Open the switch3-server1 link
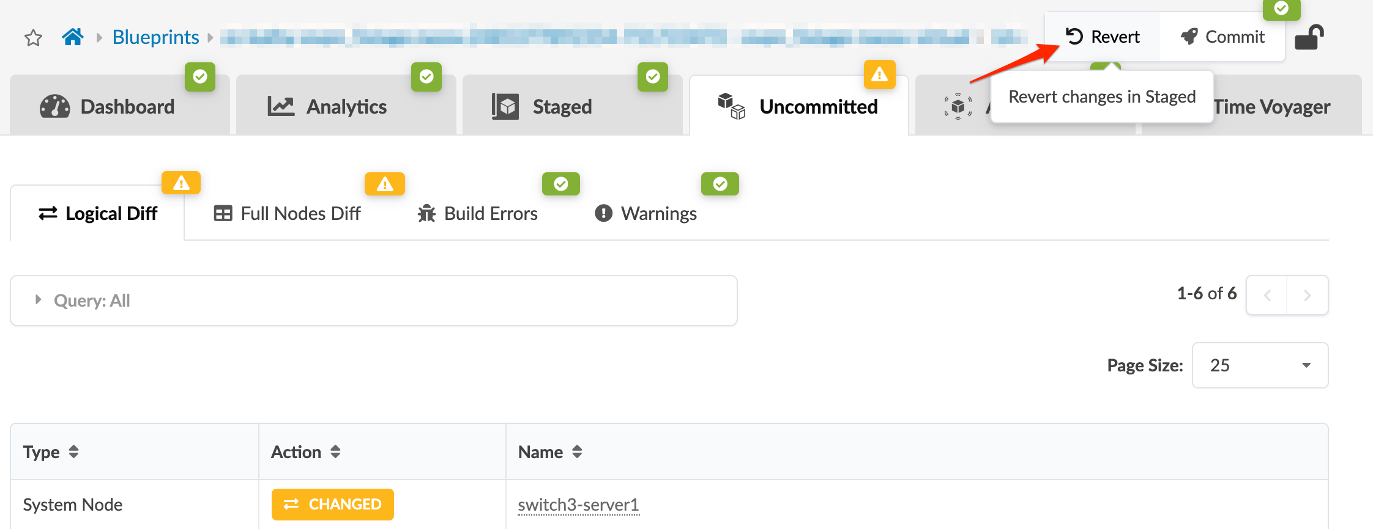 click(x=578, y=505)
